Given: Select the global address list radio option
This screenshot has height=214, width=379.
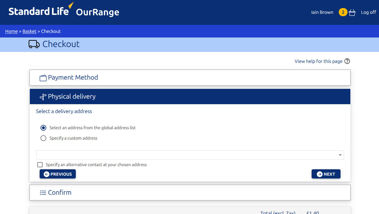Looking at the screenshot, I should pyautogui.click(x=43, y=128).
